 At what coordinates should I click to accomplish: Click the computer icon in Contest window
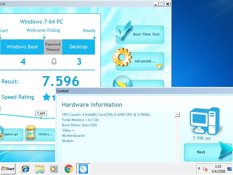tap(205, 121)
